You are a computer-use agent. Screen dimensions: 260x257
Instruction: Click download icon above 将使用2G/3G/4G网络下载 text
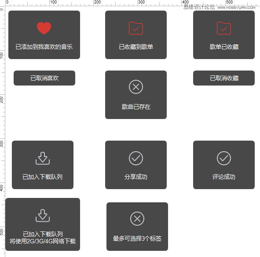(x=43, y=216)
